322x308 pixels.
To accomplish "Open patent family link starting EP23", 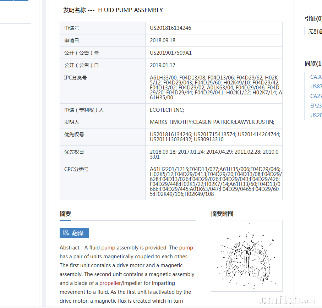I will [x=316, y=106].
